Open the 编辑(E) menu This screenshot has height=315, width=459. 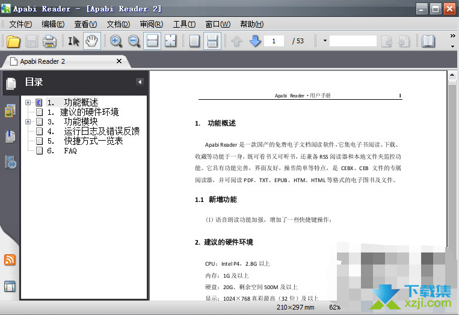[53, 24]
